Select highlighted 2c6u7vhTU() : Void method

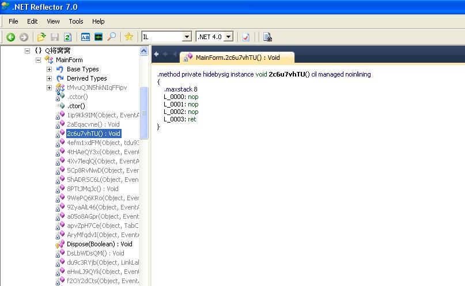(x=93, y=134)
